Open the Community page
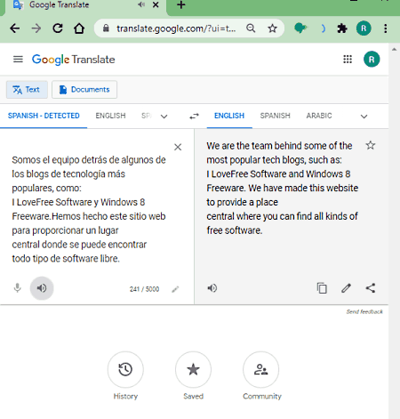 260,369
